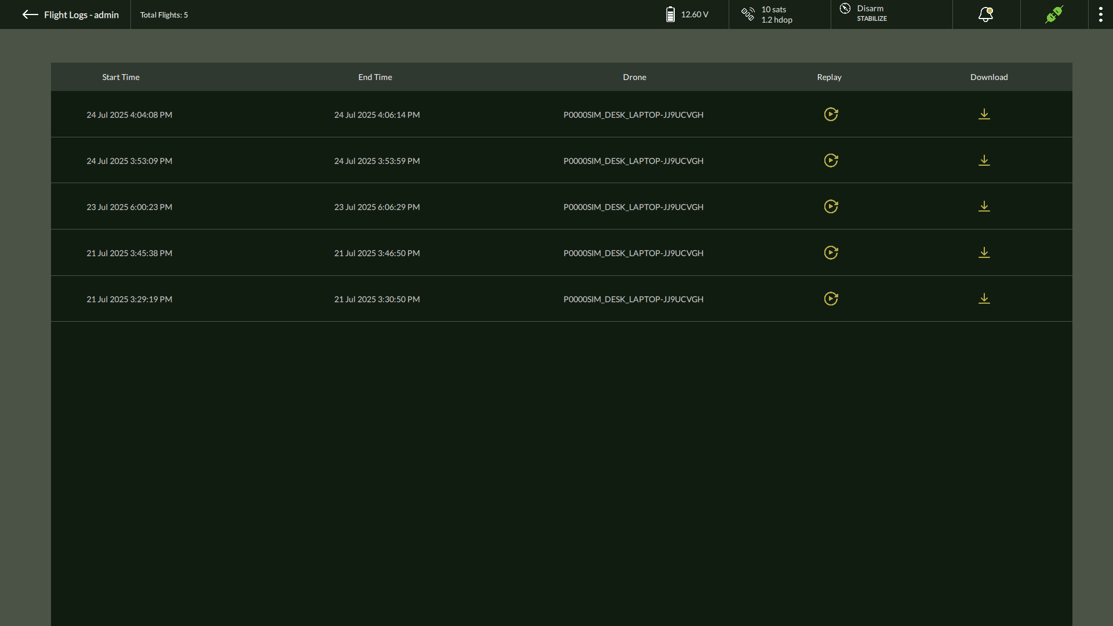Image resolution: width=1113 pixels, height=626 pixels.
Task: Click drone name in the 3:53:09 PM row
Action: [x=634, y=161]
